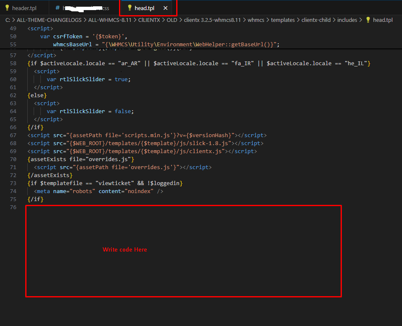402x326 pixels.
Task: Click the lightbulb icon on head.tpl tab
Action: point(130,8)
